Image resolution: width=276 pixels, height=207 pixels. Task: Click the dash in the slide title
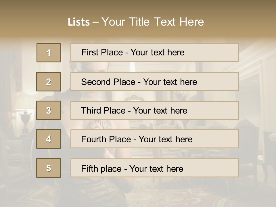click(95, 22)
